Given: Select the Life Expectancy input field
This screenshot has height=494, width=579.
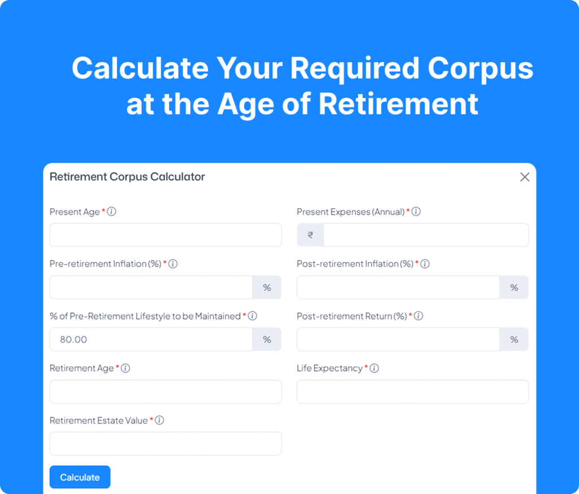Looking at the screenshot, I should pos(412,392).
